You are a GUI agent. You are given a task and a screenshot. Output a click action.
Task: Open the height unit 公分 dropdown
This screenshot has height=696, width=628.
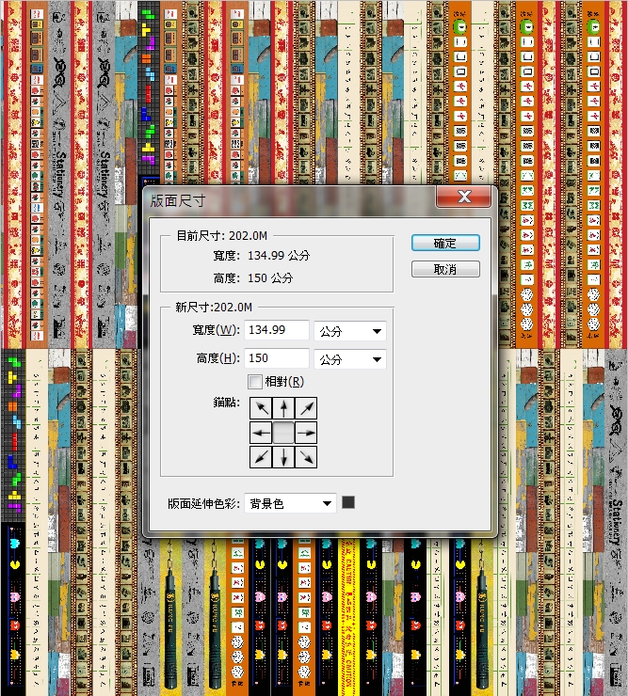click(349, 359)
